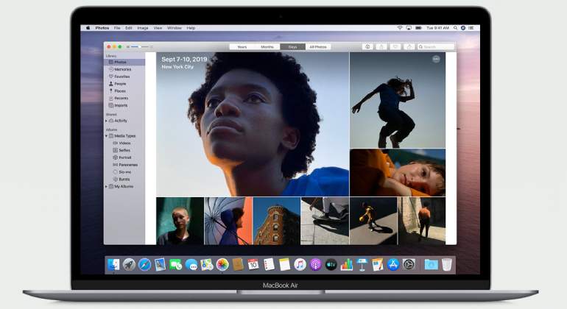The image size is (567, 309).
Task: Open the Downloads folder in Dock
Action: point(431,265)
